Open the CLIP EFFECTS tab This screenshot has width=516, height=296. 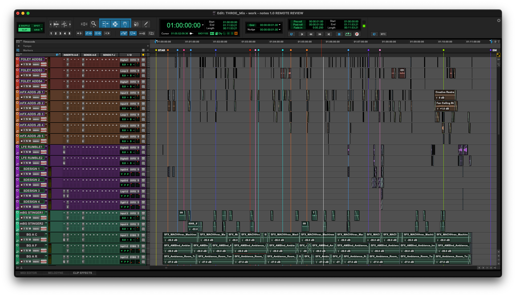[x=82, y=273]
